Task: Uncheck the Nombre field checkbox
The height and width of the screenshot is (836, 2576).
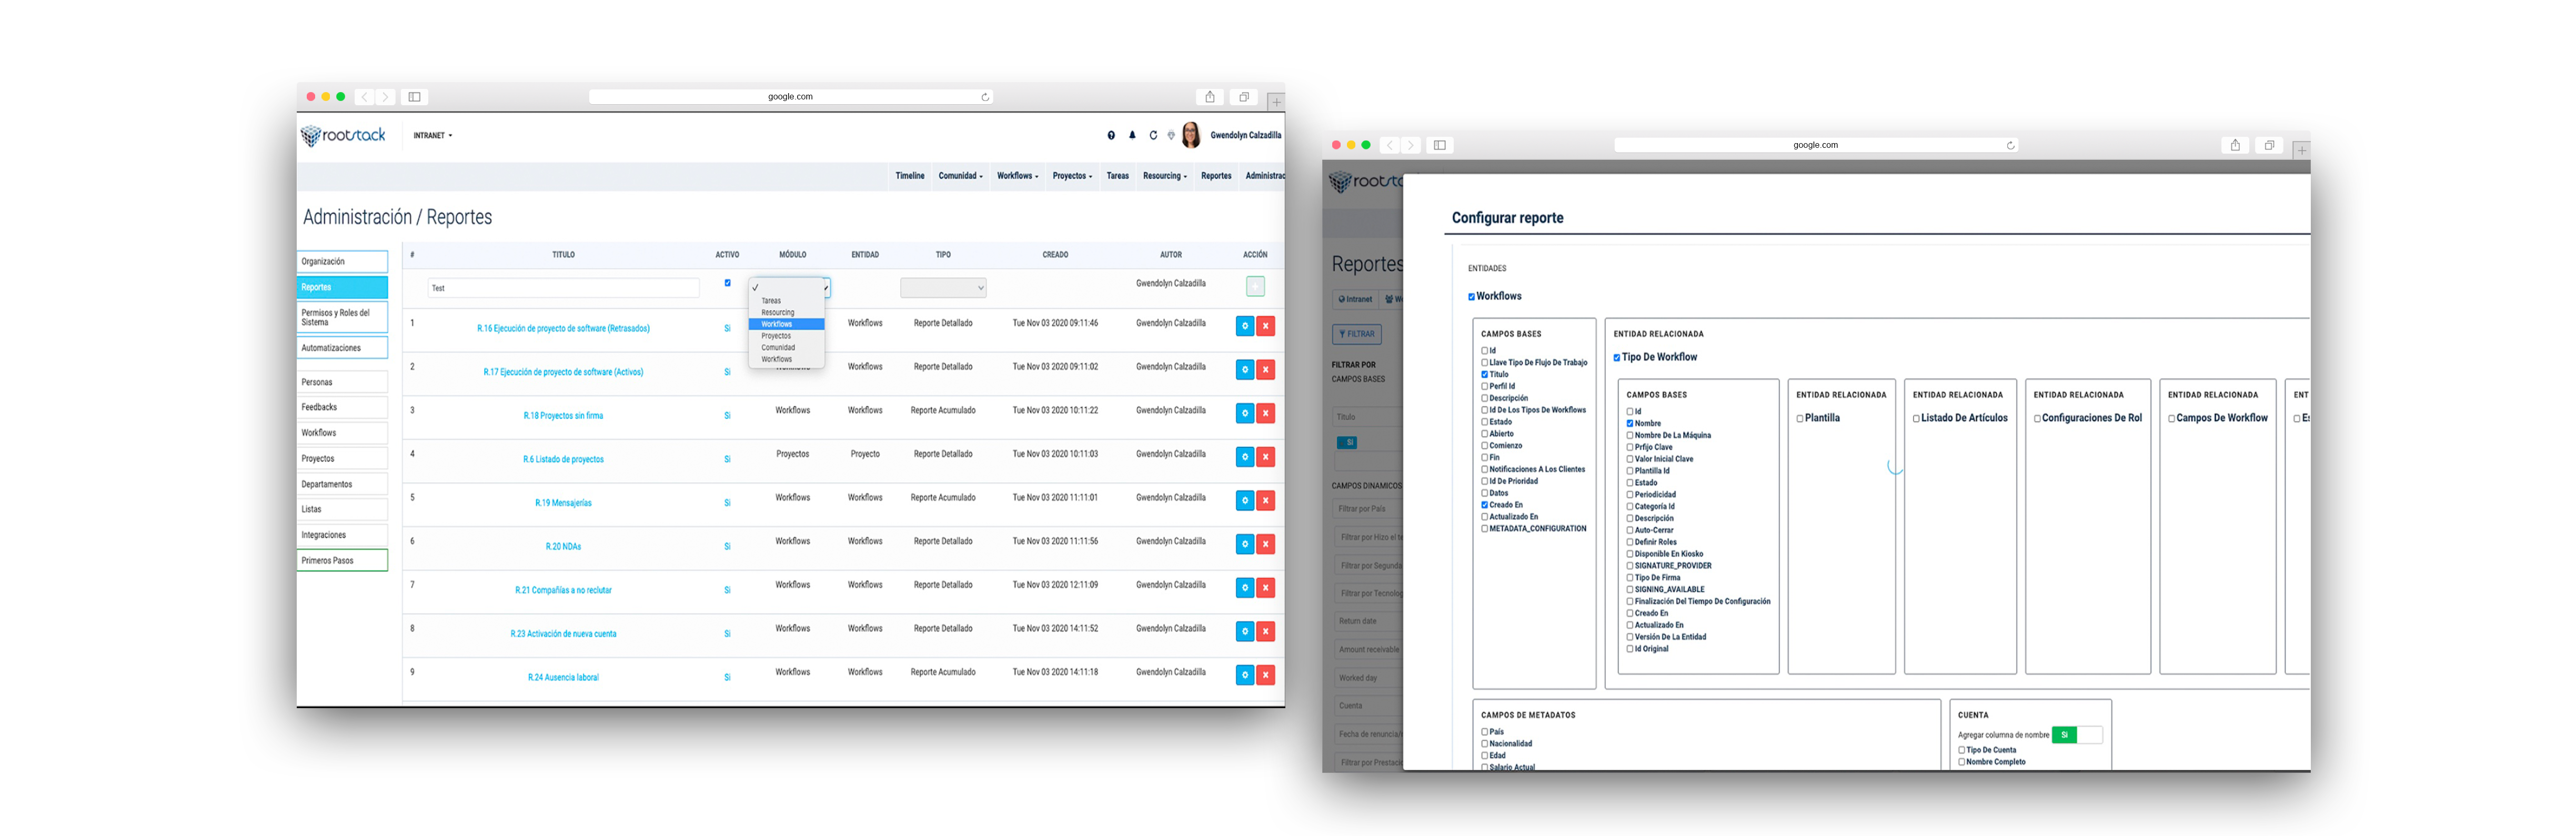Action: 1630,424
